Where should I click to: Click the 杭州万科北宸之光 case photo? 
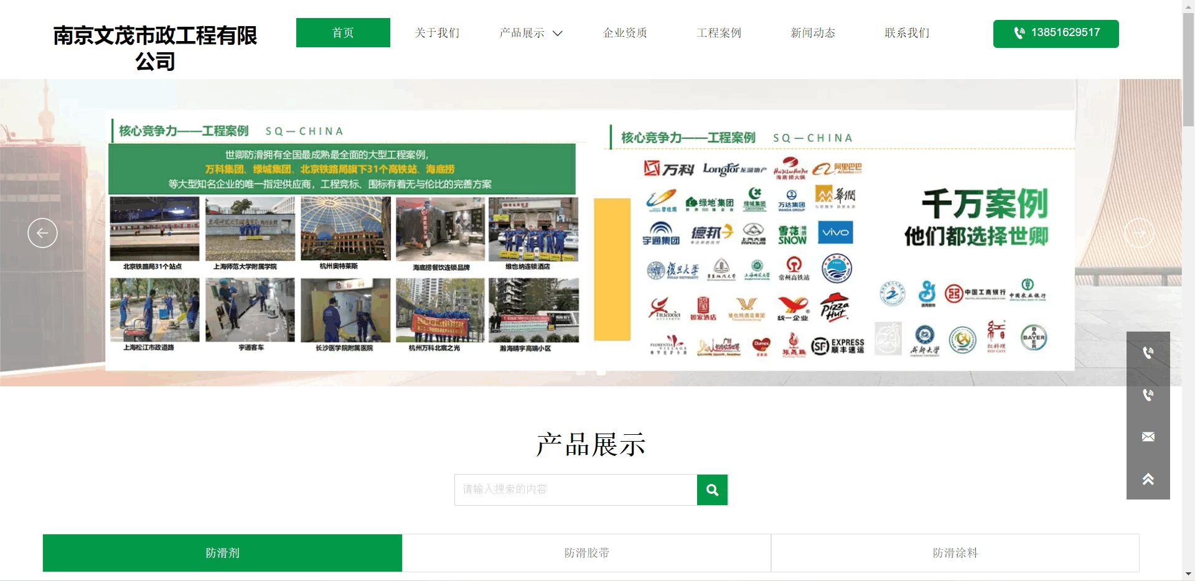coord(441,310)
